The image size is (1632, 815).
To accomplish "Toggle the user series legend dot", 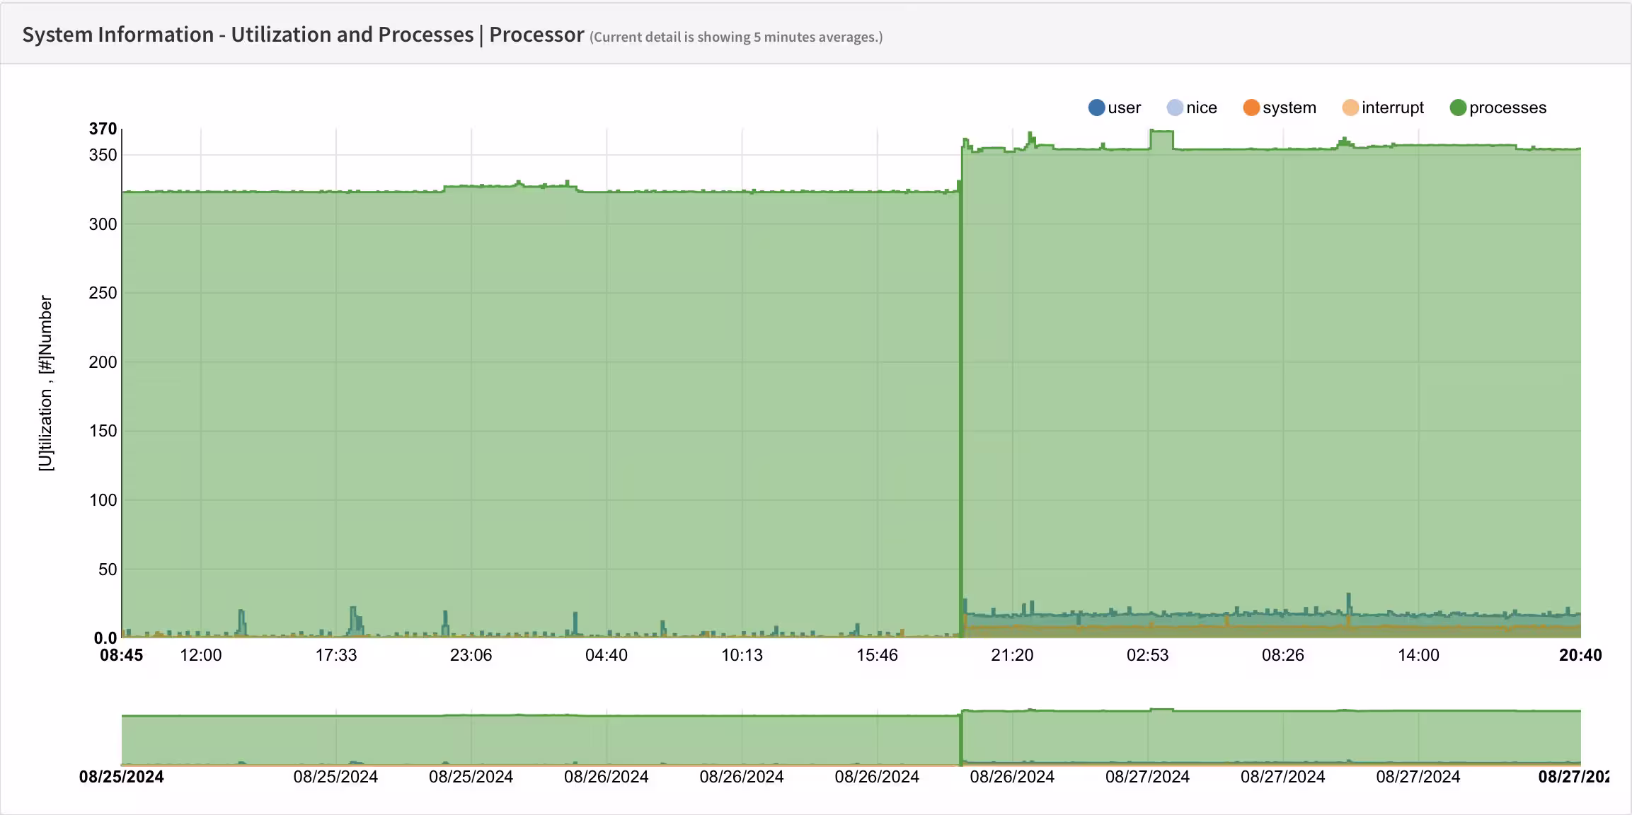I will (1096, 108).
